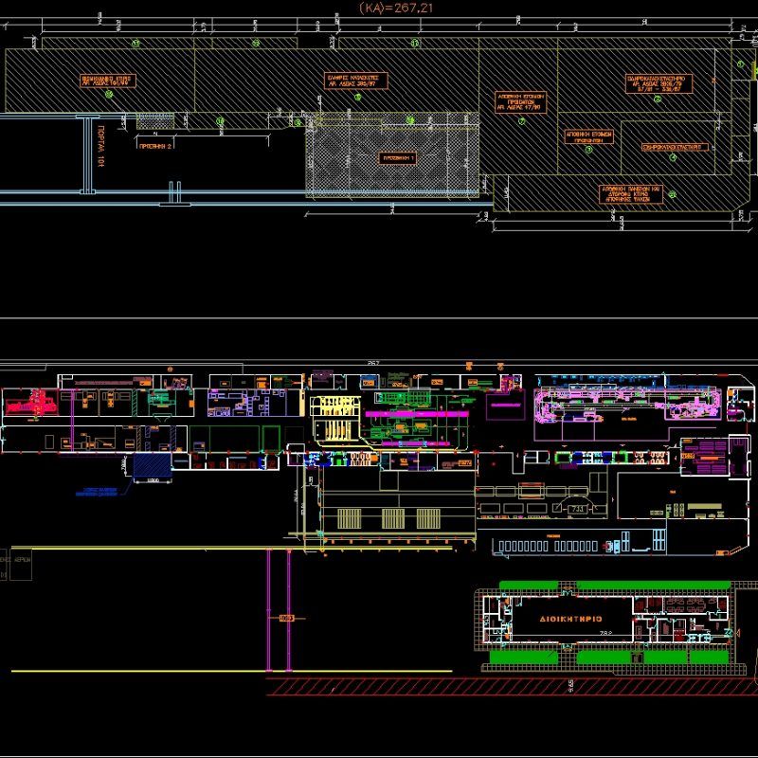This screenshot has height=758, width=758.
Task: Toggle the red diagonal hatch strip at bottom
Action: coord(379,693)
